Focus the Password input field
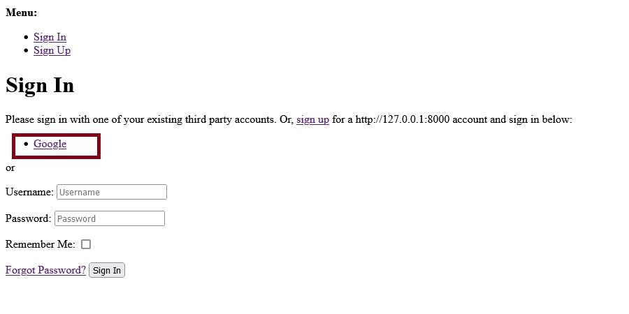This screenshot has width=629, height=314. (109, 218)
